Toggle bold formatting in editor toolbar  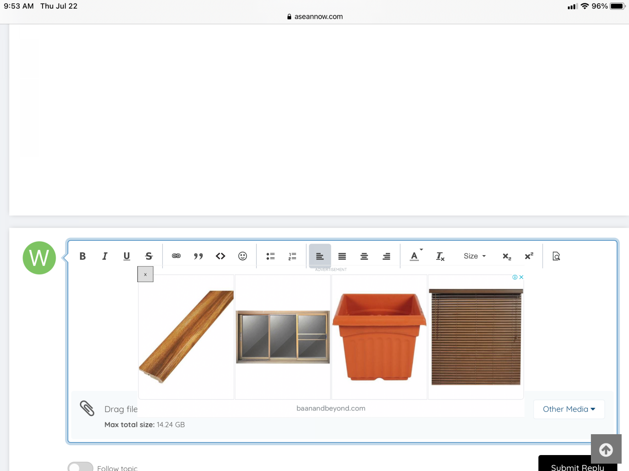click(82, 256)
